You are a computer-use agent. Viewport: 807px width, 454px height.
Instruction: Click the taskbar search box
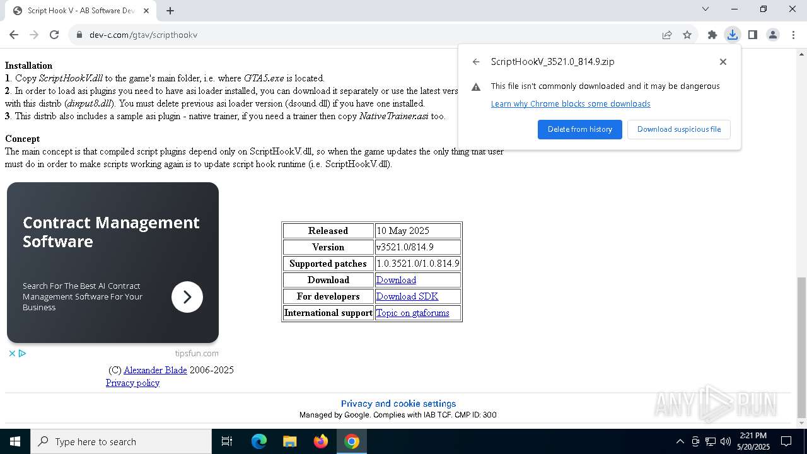(x=121, y=441)
